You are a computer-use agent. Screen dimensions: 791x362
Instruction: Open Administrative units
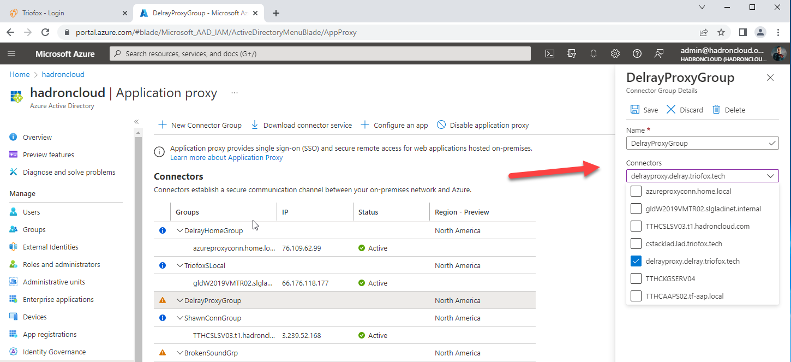pyautogui.click(x=53, y=282)
